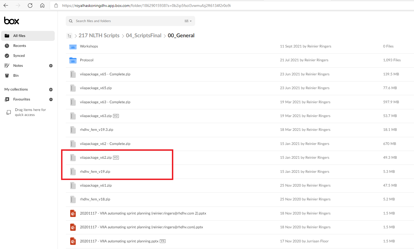Add a new collection with the plus icon

point(51,89)
